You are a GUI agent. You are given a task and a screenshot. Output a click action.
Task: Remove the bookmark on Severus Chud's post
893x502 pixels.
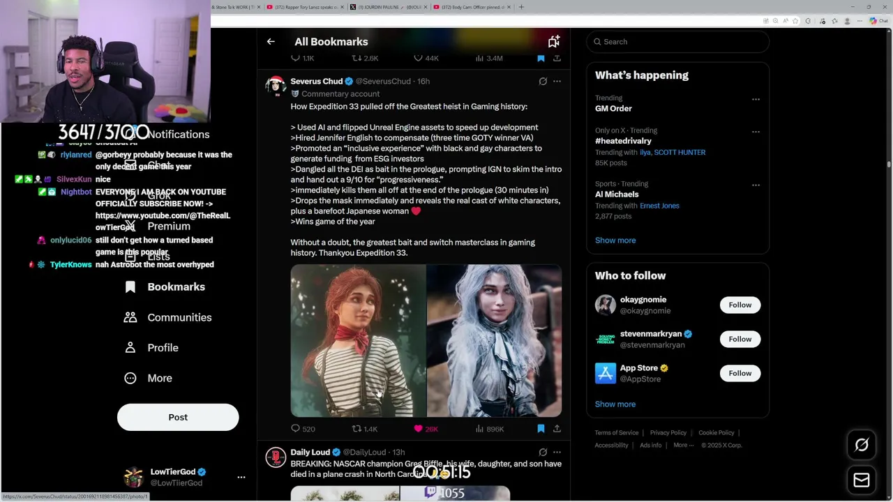(541, 429)
